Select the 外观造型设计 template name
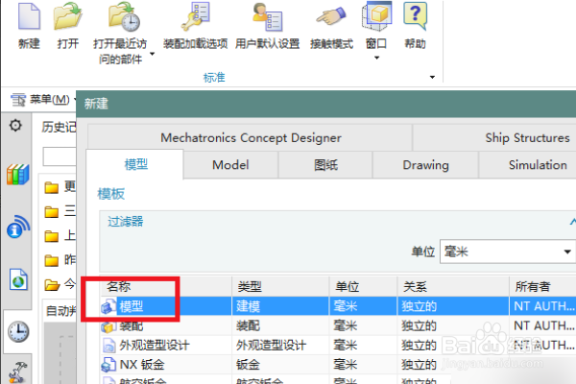576x384 pixels. 155,345
